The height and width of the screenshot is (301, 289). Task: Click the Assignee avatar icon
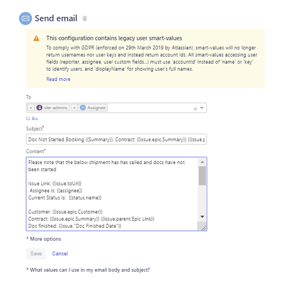pyautogui.click(x=83, y=108)
